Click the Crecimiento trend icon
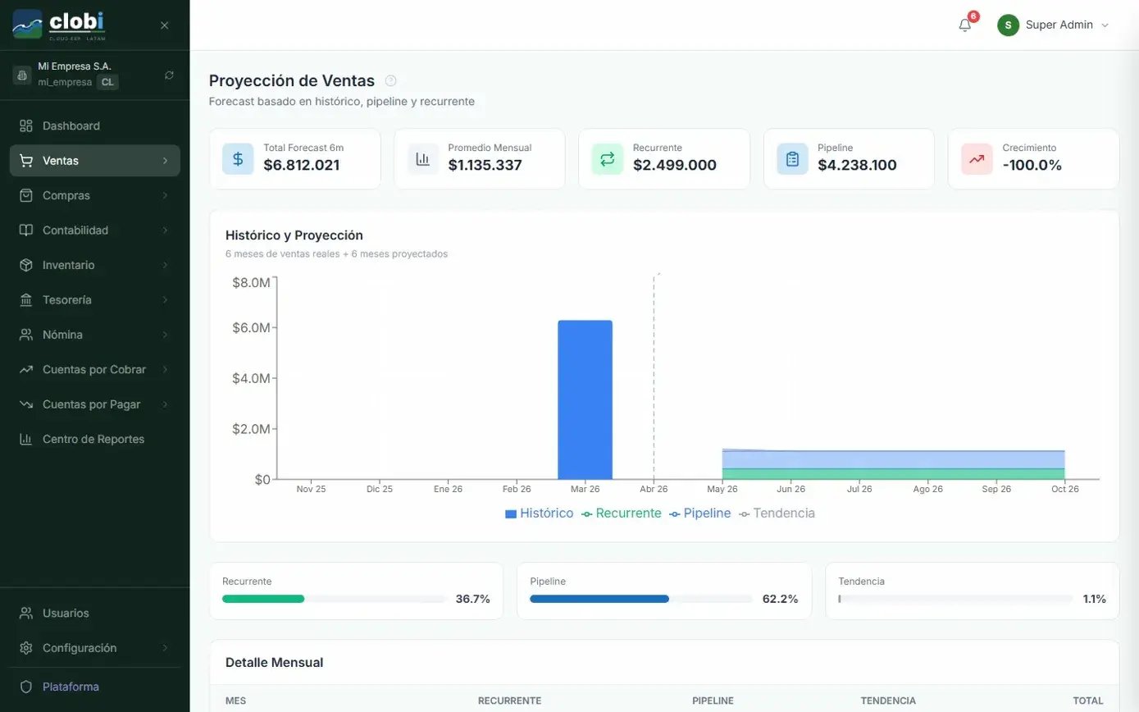 click(x=977, y=159)
